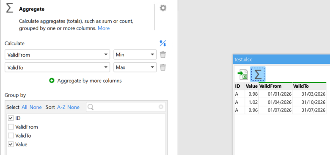The image size is (330, 155).
Task: Open the More help link
Action: click(x=104, y=28)
